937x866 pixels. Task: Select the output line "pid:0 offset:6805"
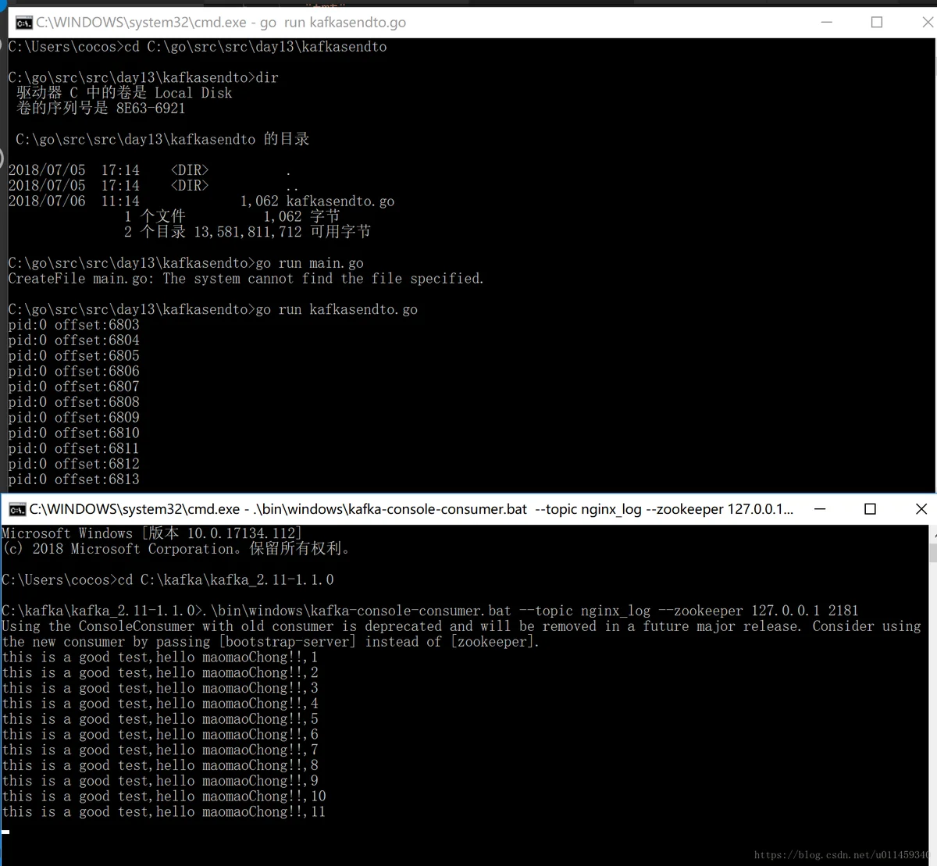tap(73, 356)
